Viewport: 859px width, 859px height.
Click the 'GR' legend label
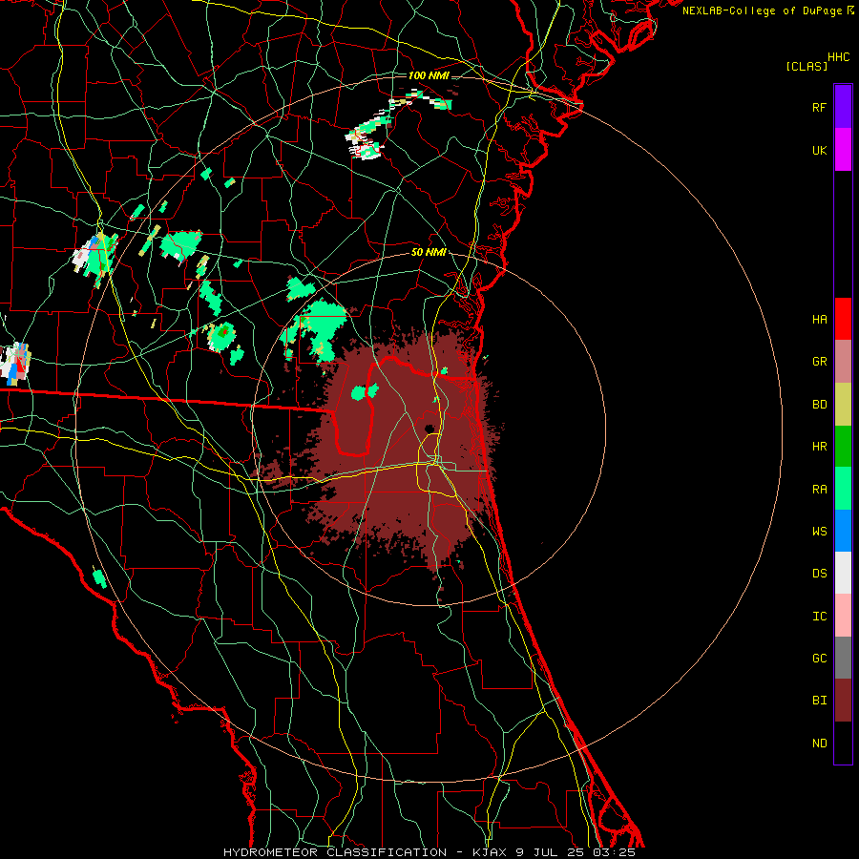point(820,362)
